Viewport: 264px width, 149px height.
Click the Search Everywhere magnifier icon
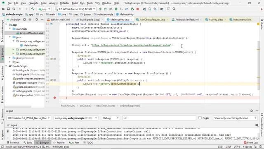pos(174,9)
